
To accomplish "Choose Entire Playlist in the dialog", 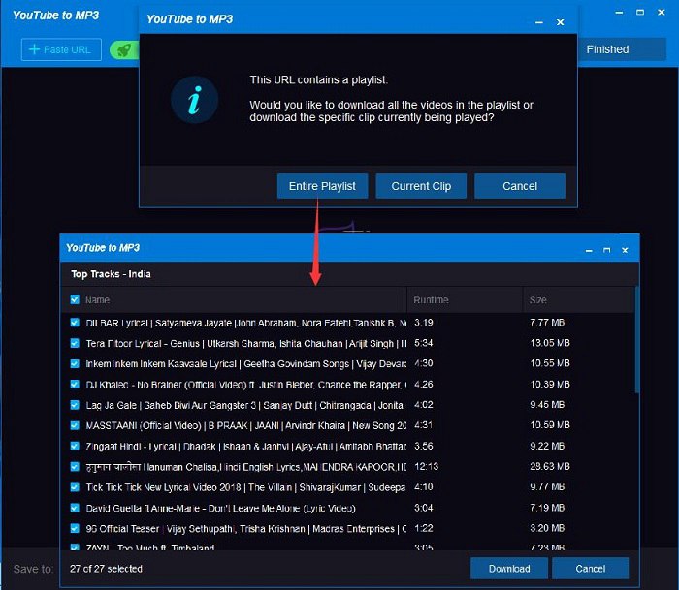I will [322, 186].
